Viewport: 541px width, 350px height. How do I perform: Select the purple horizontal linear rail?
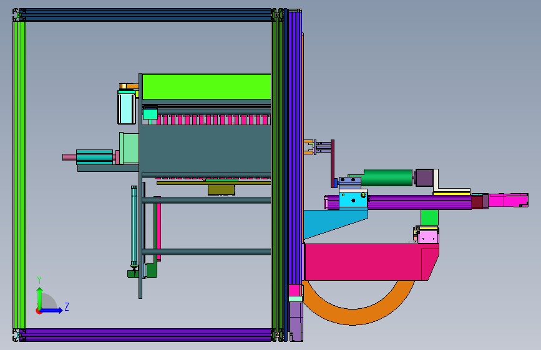(x=419, y=202)
